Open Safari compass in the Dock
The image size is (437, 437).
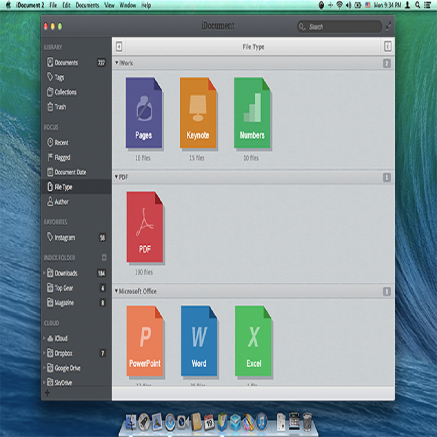tap(170, 421)
